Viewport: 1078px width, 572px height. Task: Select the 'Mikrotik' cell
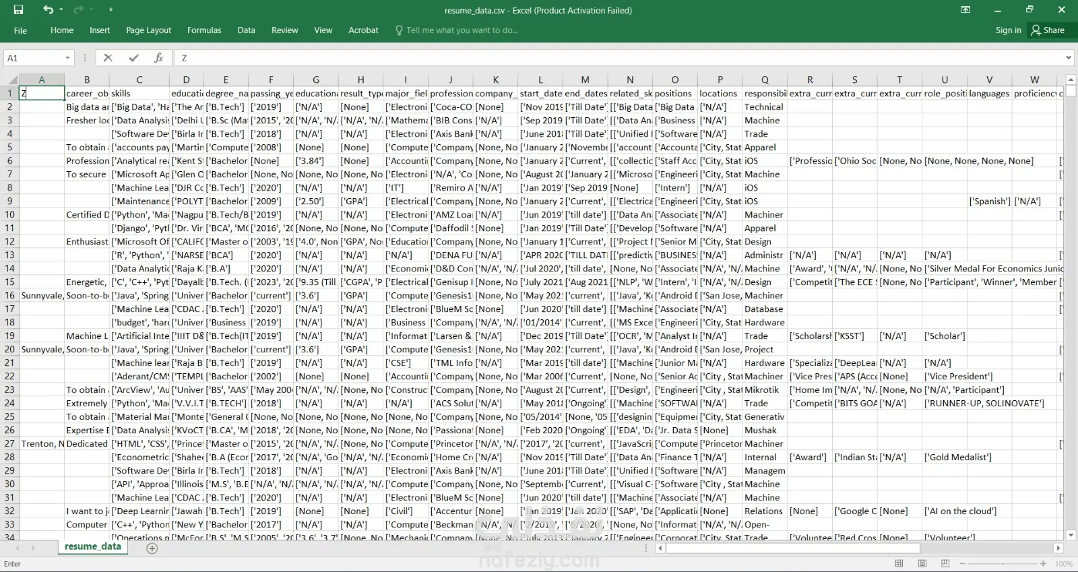(765, 390)
